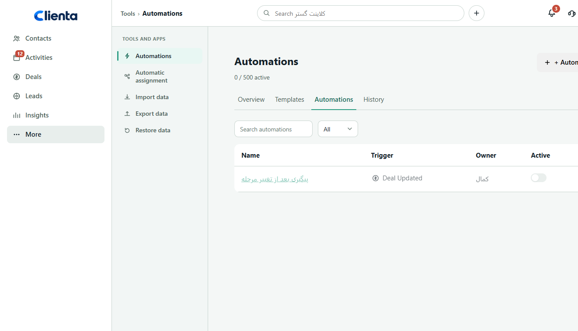Open the All filter dropdown
Image resolution: width=578 pixels, height=331 pixels.
[x=338, y=129]
